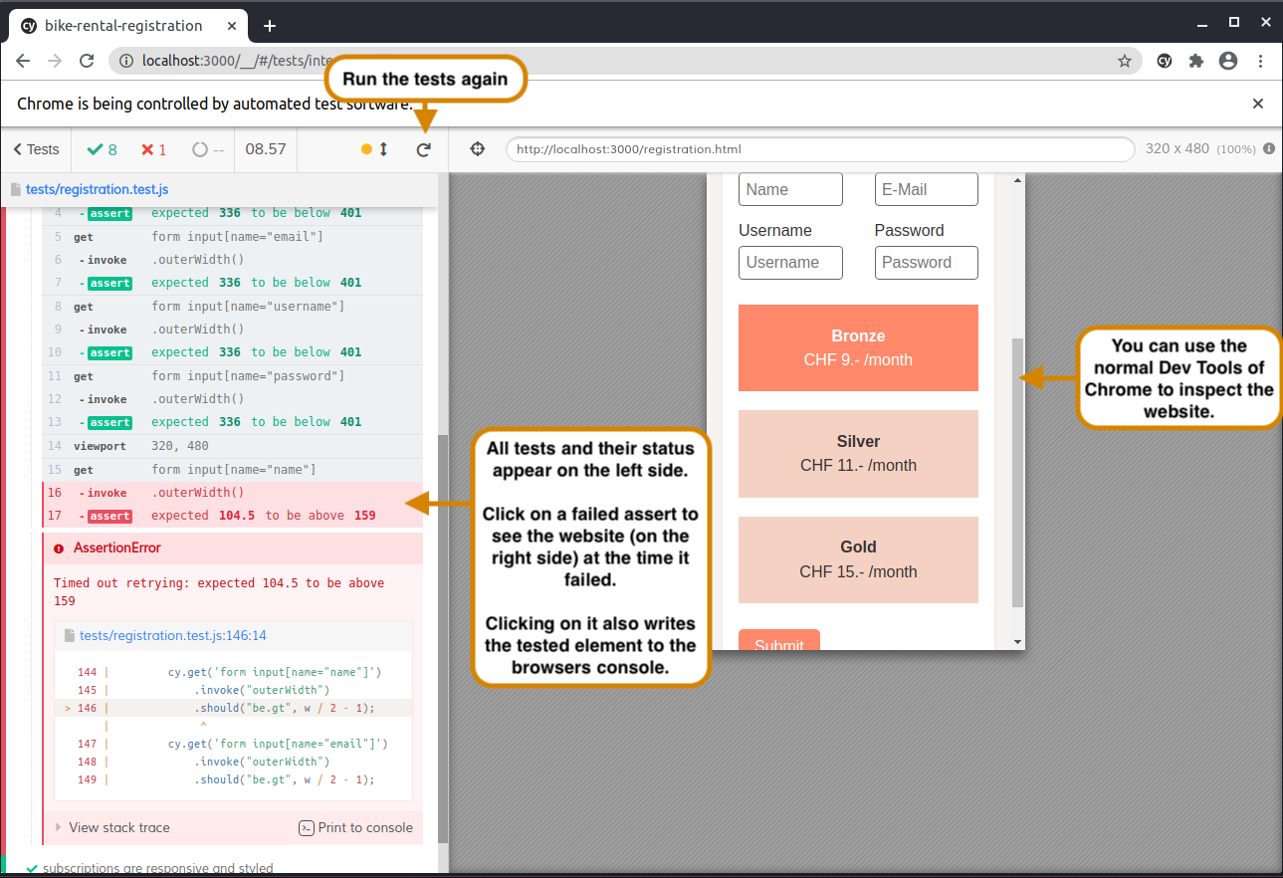Click the browser back arrow

23,61
